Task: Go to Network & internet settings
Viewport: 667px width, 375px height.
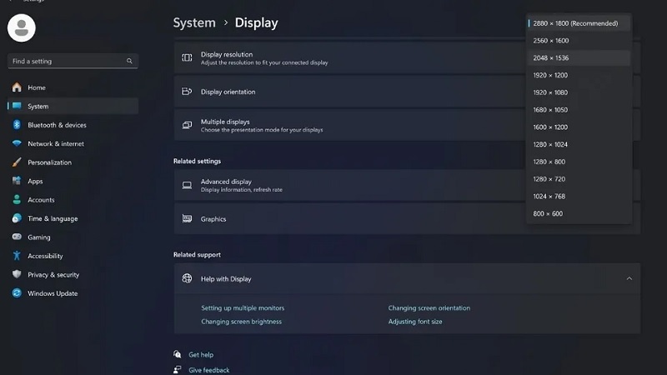Action: coord(73,143)
